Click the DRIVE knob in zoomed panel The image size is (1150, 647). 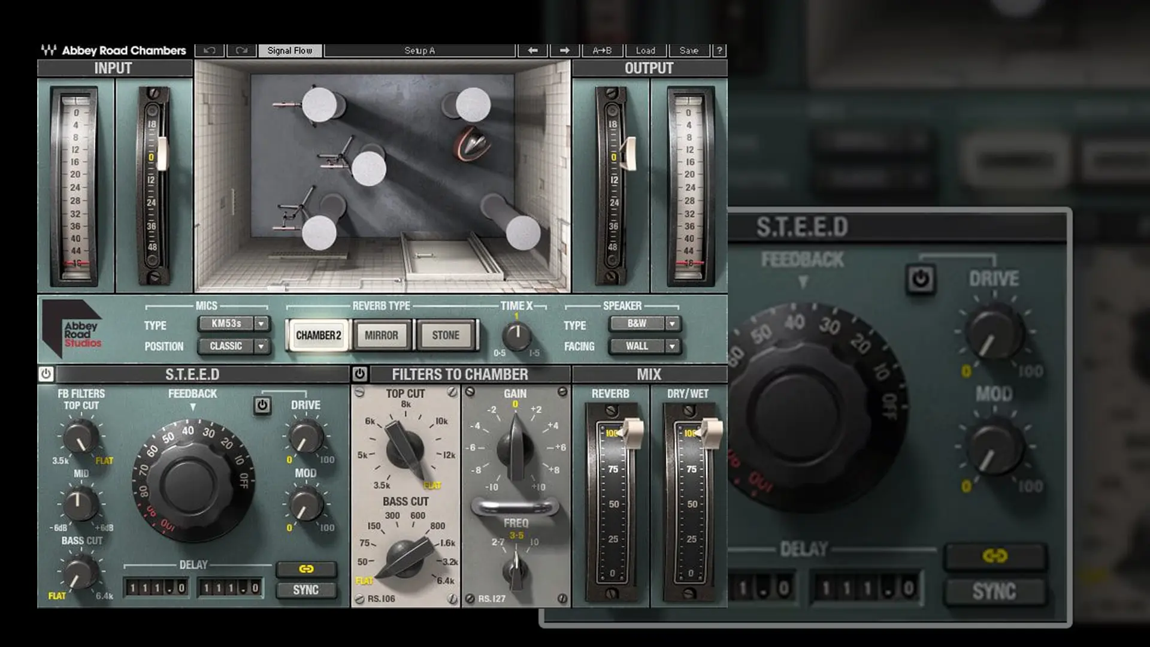[995, 333]
